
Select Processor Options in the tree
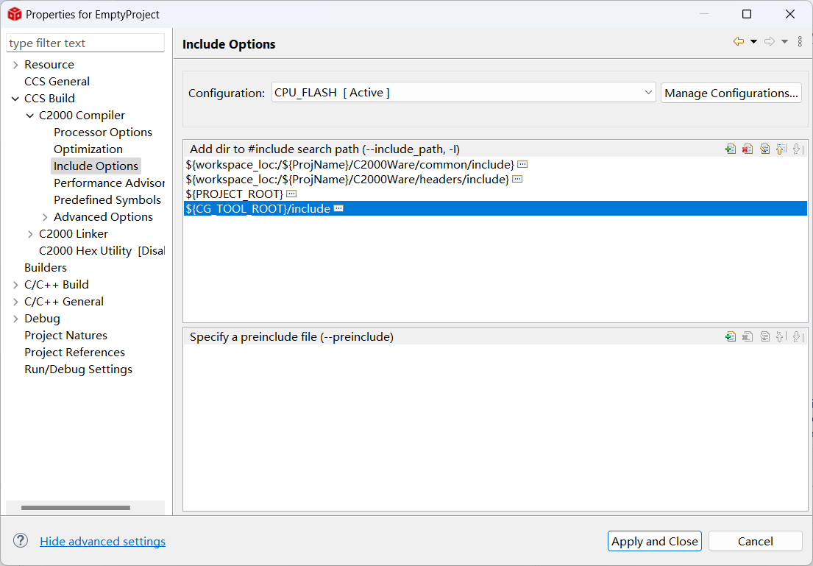tap(102, 132)
